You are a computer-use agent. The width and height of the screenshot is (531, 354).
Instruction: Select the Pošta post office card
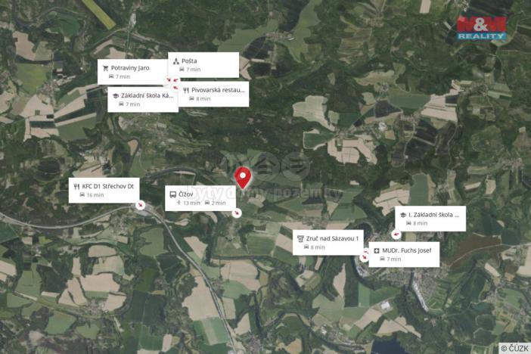(x=203, y=65)
